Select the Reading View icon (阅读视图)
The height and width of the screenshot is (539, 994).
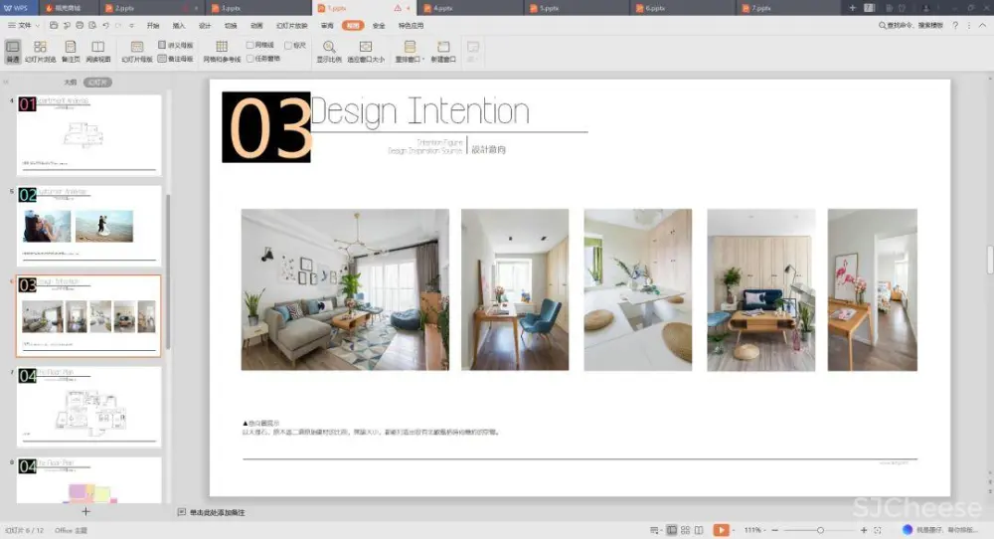click(97, 51)
